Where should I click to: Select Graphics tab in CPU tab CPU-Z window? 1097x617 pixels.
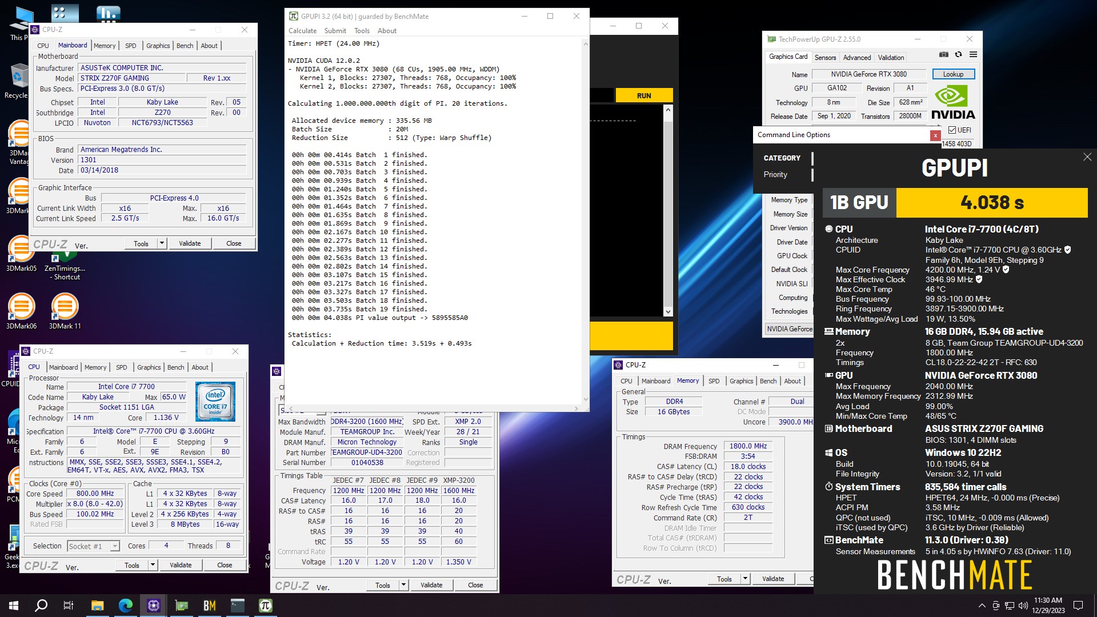149,367
